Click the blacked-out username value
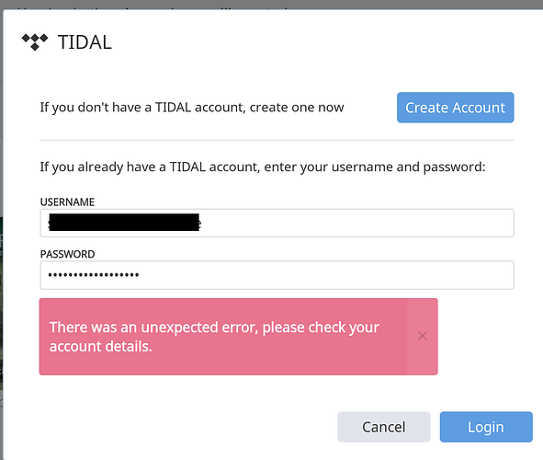 click(124, 223)
